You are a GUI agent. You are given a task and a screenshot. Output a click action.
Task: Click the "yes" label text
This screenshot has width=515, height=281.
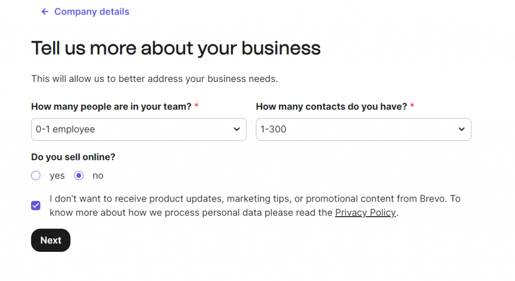[57, 175]
